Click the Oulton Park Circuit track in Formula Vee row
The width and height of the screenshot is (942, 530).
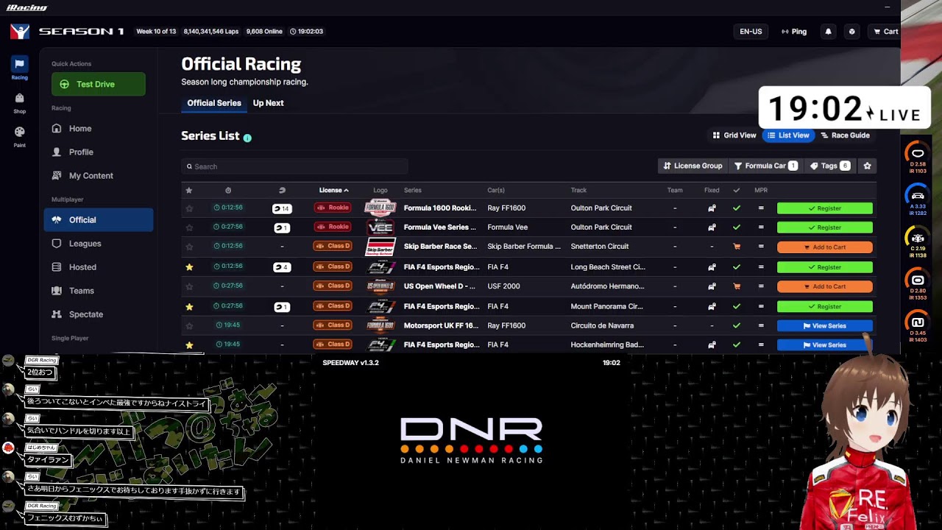tap(601, 227)
